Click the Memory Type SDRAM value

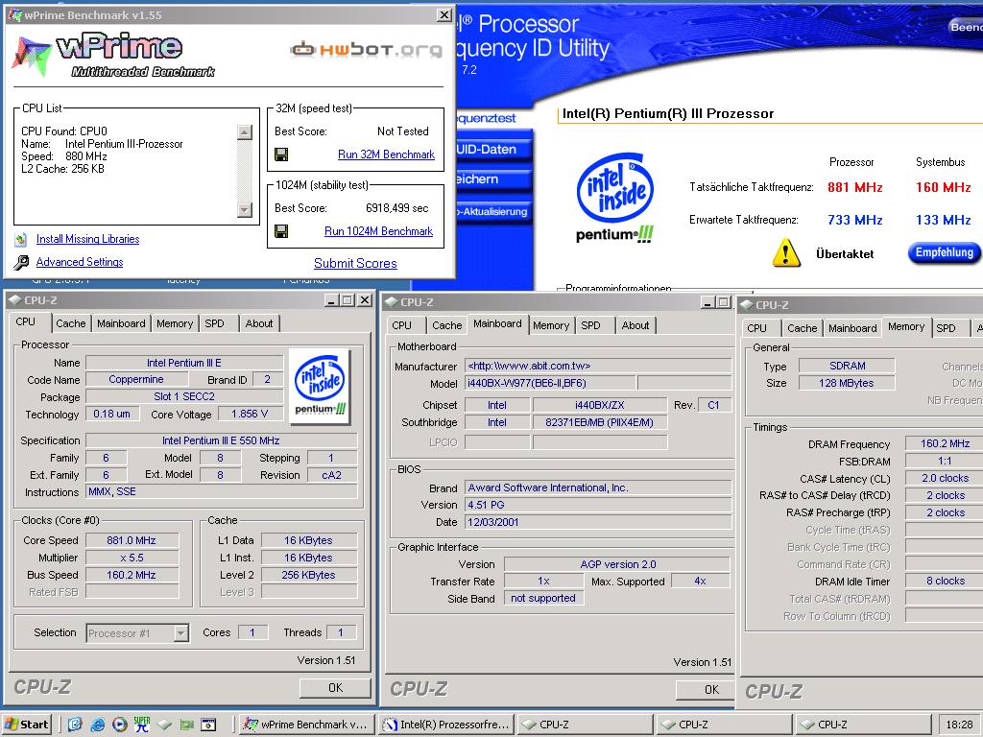pyautogui.click(x=847, y=366)
